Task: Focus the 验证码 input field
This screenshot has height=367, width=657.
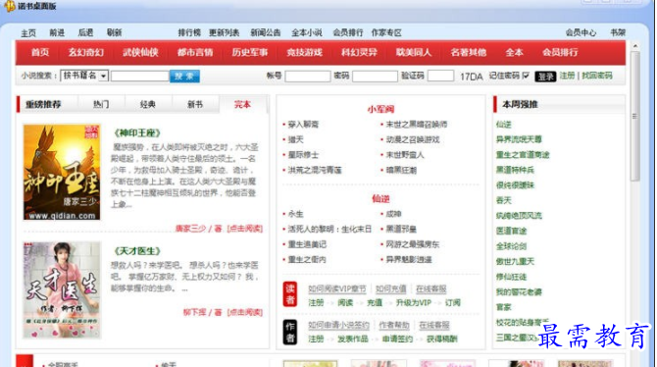Action: [x=441, y=76]
